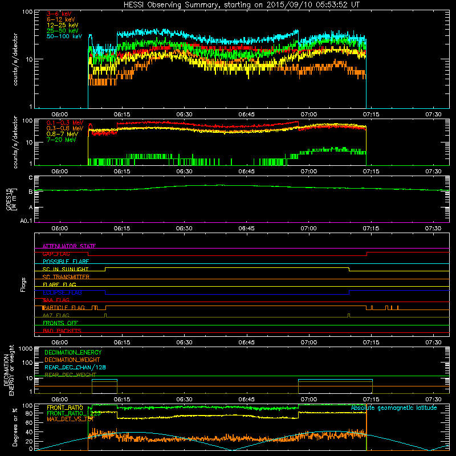This screenshot has height=456, width=456.
Task: Click the orange PARTICLE_FLAG label
Action: [x=64, y=307]
